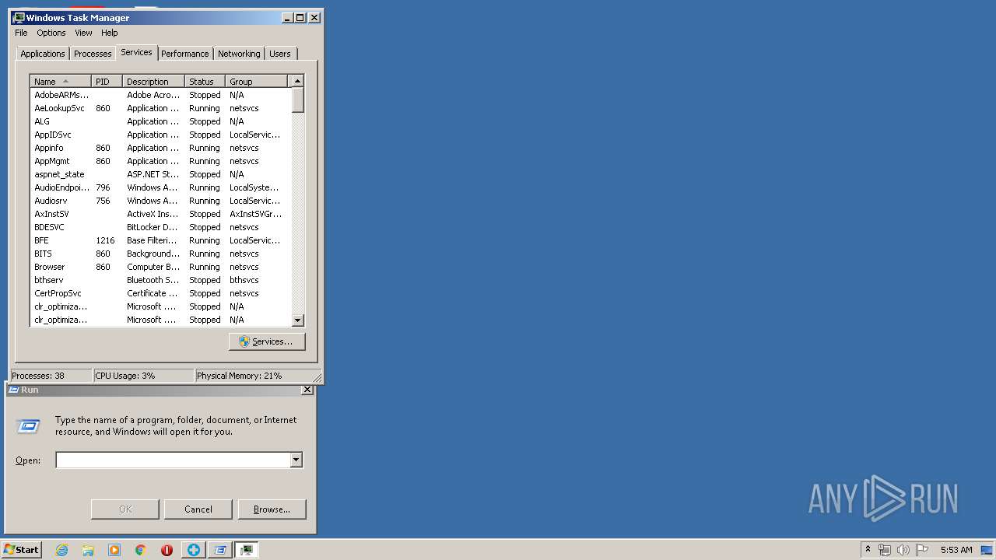996x560 pixels.
Task: Select the AudioEndpoi... service row
Action: click(x=160, y=187)
